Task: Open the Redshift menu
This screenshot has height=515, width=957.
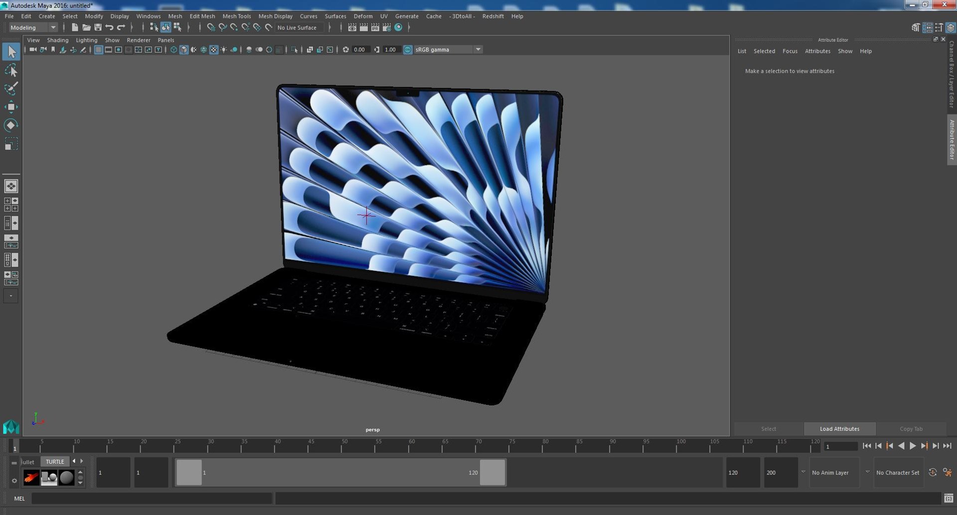Action: click(492, 16)
